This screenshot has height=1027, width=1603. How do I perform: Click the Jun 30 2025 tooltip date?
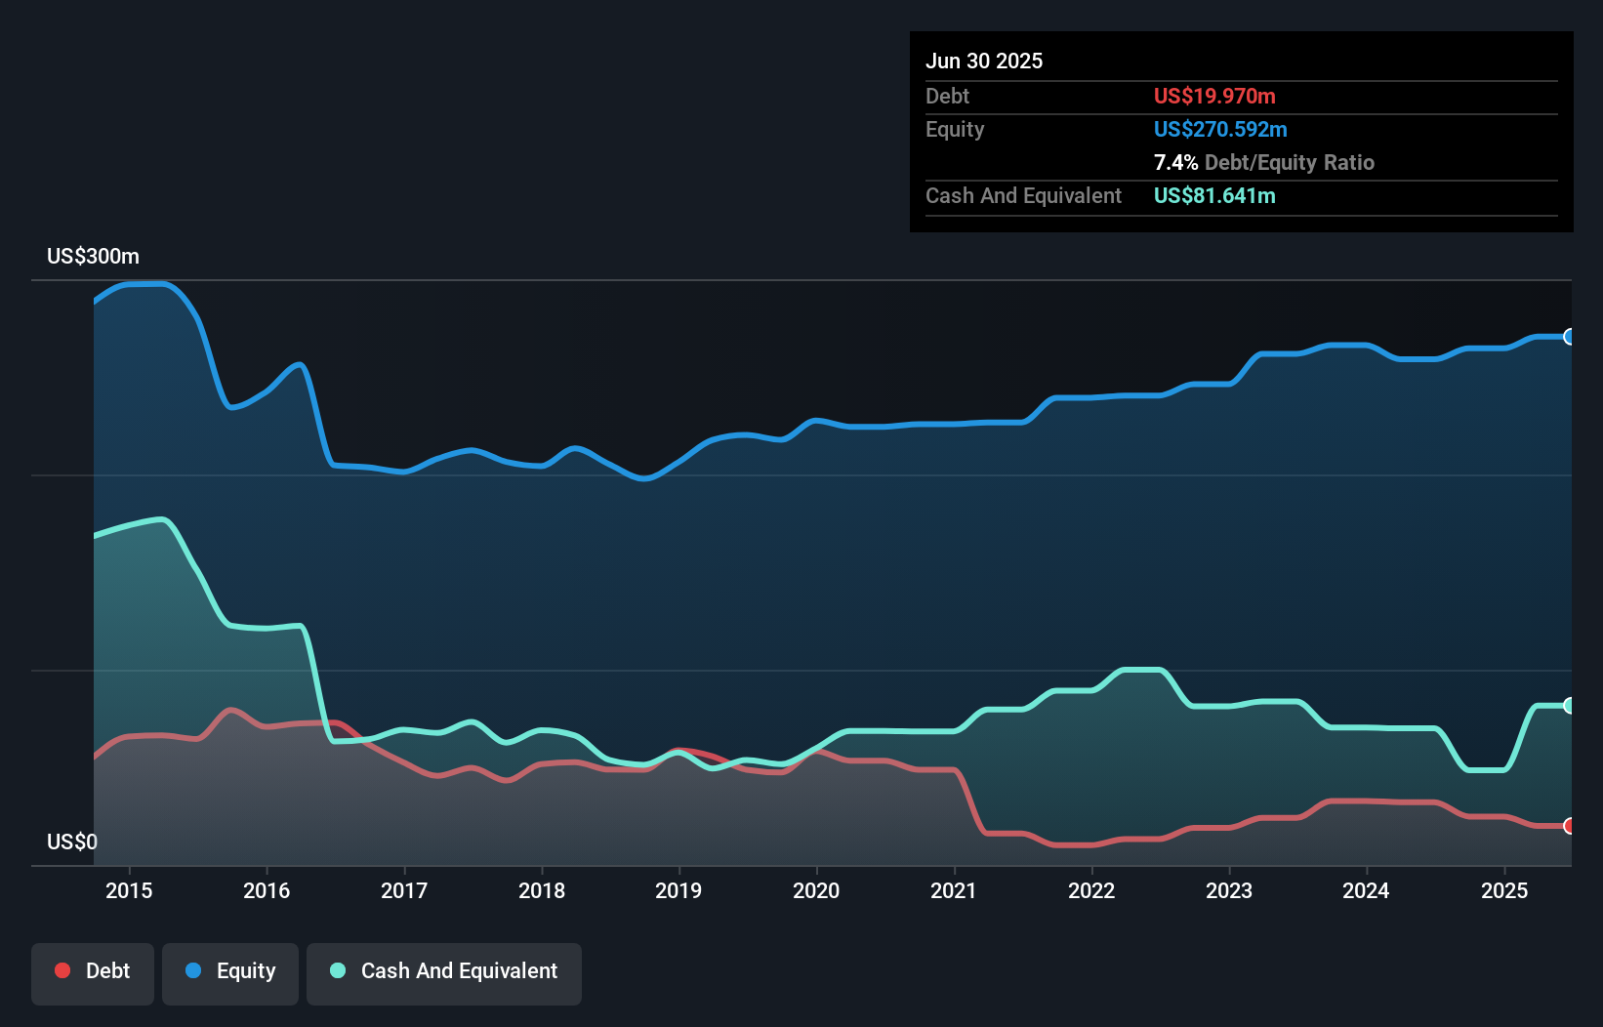tap(984, 61)
